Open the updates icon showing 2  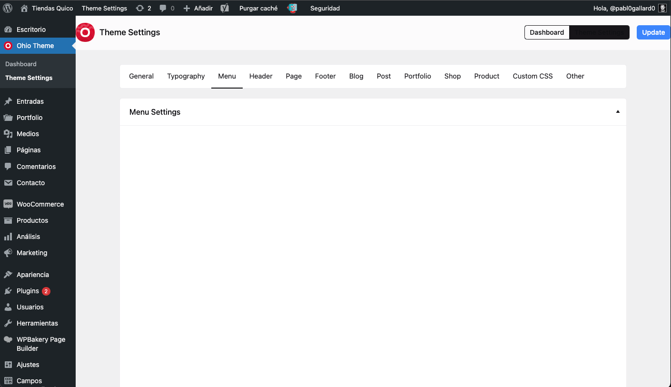139,8
